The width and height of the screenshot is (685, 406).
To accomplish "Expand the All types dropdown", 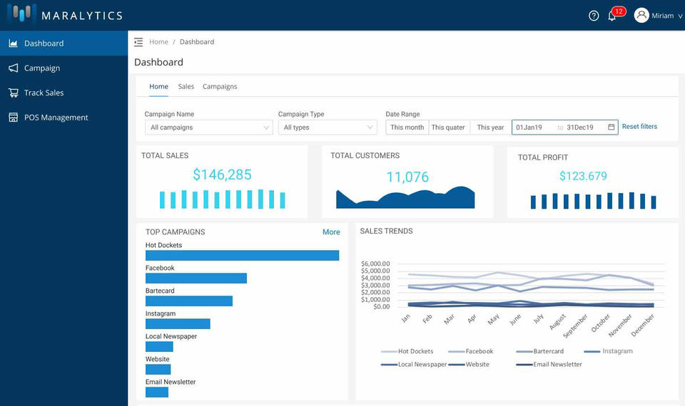I will pyautogui.click(x=328, y=127).
